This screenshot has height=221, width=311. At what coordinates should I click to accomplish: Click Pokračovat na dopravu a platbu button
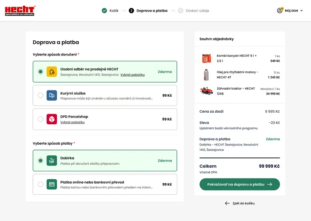click(239, 184)
